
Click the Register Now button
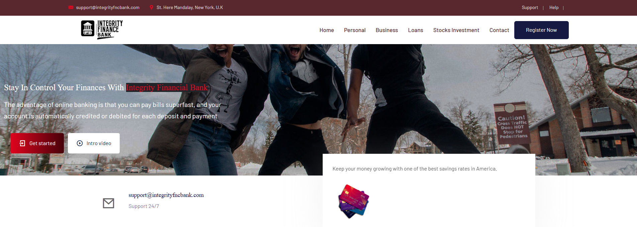tap(541, 30)
